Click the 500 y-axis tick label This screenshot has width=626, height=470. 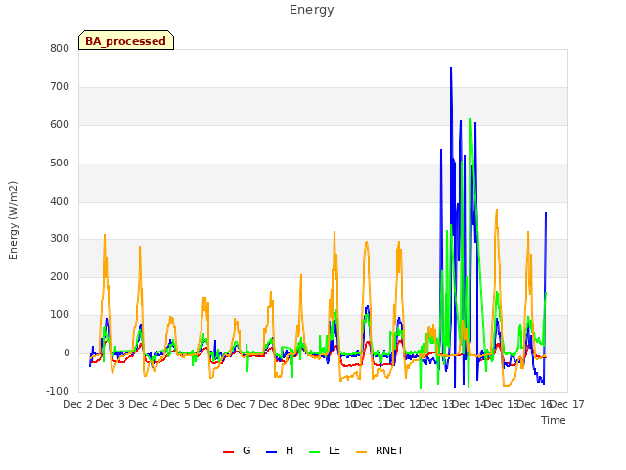click(x=60, y=163)
